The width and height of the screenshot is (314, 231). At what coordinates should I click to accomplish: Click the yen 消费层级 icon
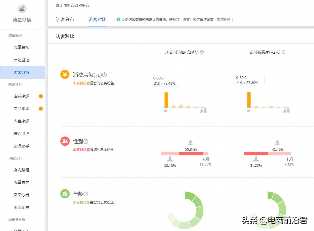point(65,75)
